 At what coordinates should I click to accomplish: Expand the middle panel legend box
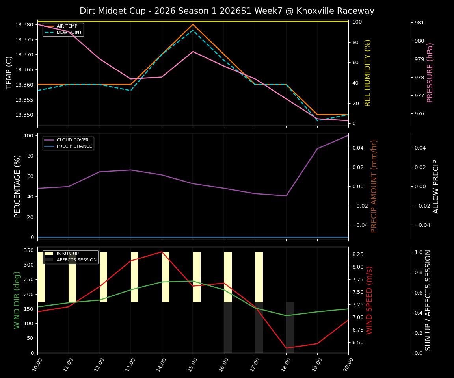point(68,143)
